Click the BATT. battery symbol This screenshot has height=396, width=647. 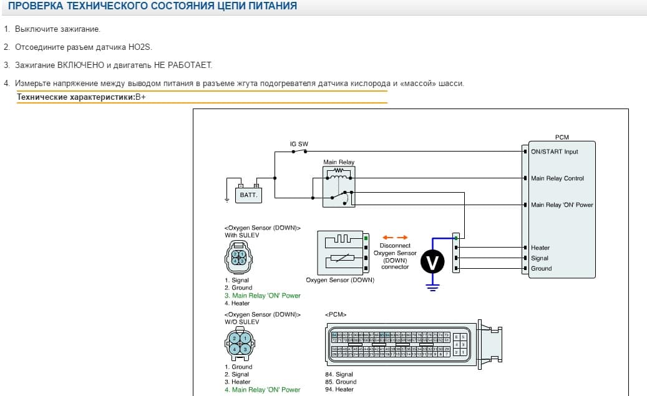(x=248, y=194)
